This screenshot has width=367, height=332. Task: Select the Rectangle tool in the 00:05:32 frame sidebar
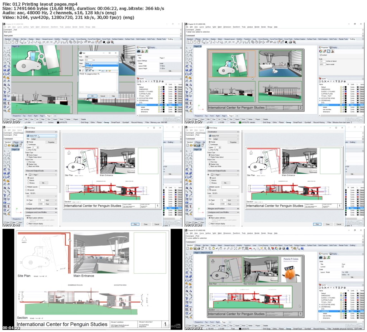191,265
